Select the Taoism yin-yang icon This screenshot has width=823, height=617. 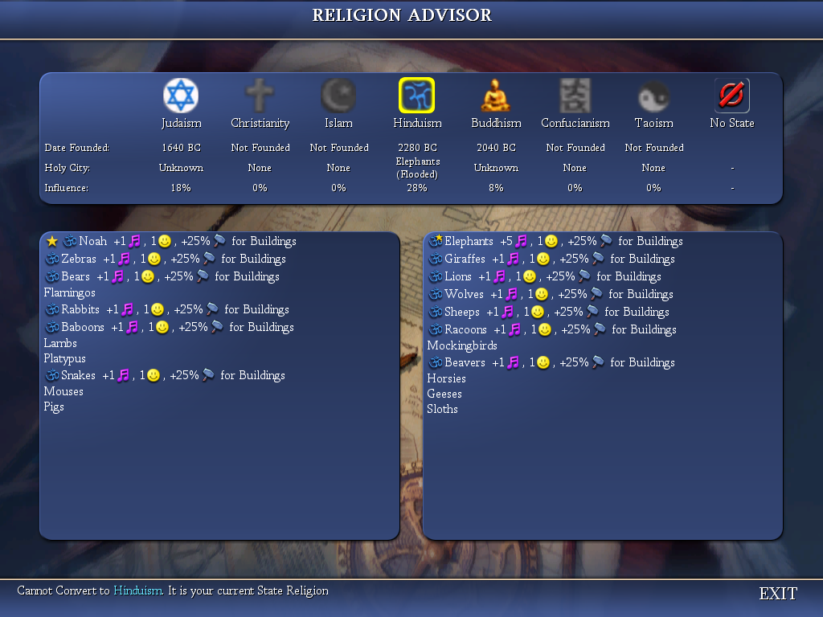click(x=653, y=94)
